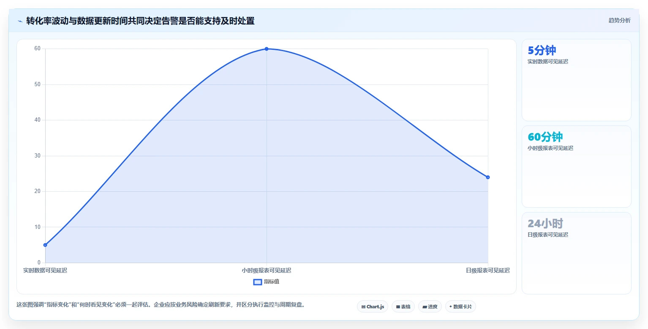Click the y-axis tick label 30
The image size is (648, 329).
[x=38, y=156]
